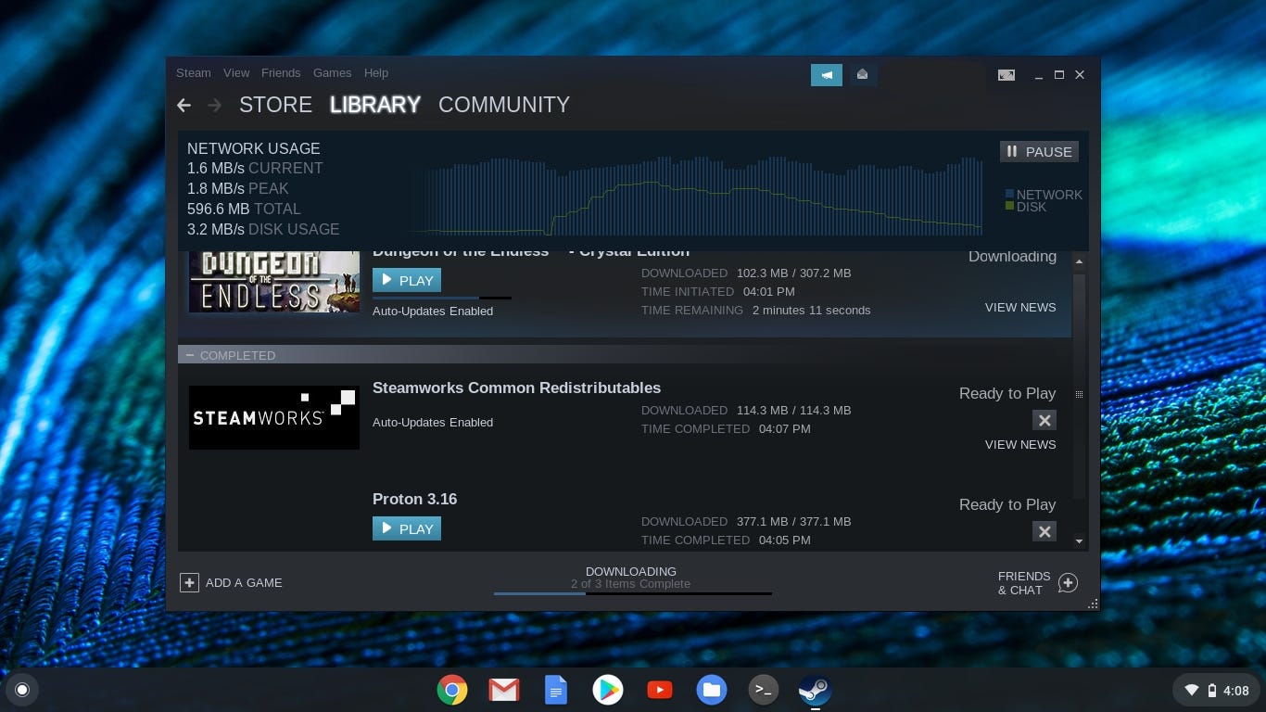Open Friends & Chat plus icon
Image resolution: width=1266 pixels, height=712 pixels.
pos(1068,583)
